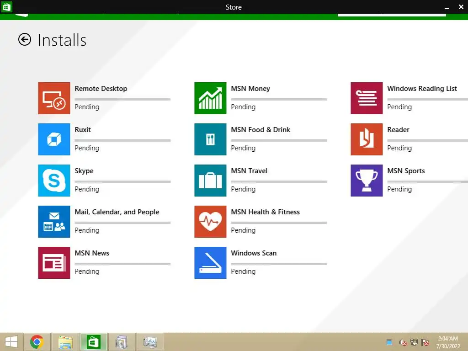468x351 pixels.
Task: Click the Skype app icon
Action: click(54, 181)
